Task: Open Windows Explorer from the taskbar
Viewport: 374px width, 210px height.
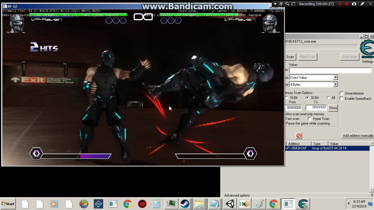Action: [x=200, y=204]
